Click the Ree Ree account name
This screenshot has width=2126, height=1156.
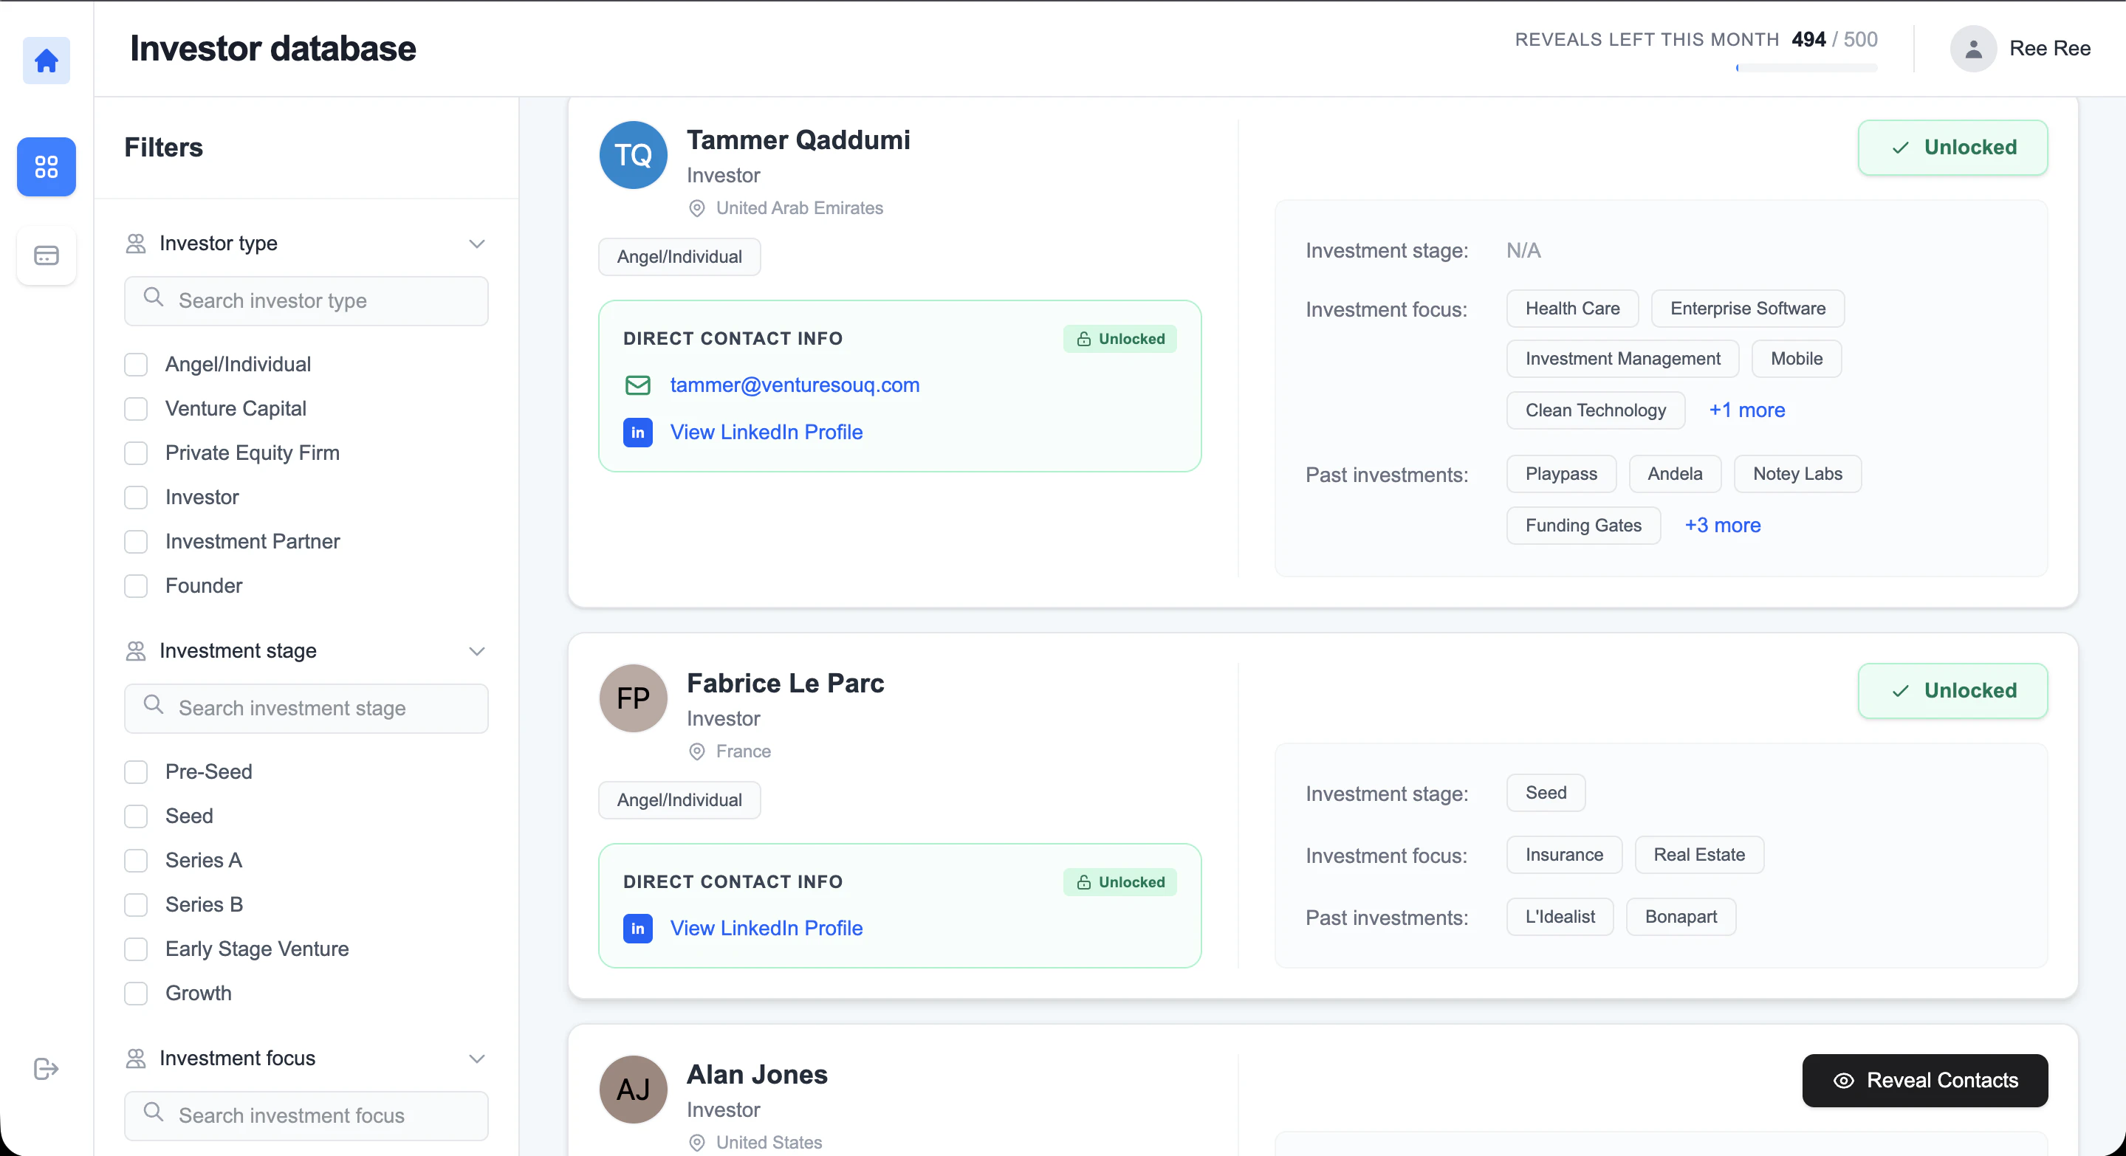point(2050,49)
